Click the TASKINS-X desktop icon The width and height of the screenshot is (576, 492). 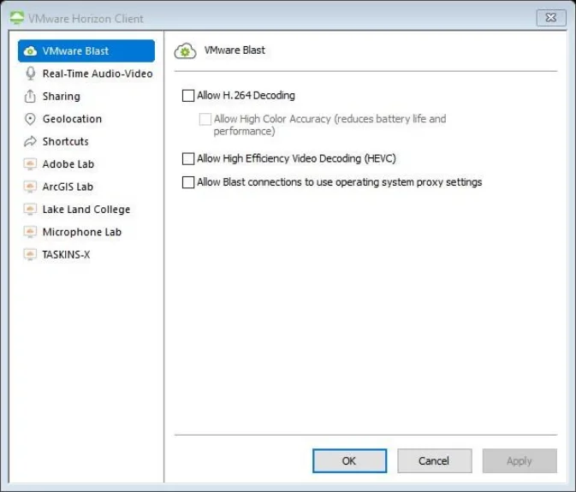(30, 254)
